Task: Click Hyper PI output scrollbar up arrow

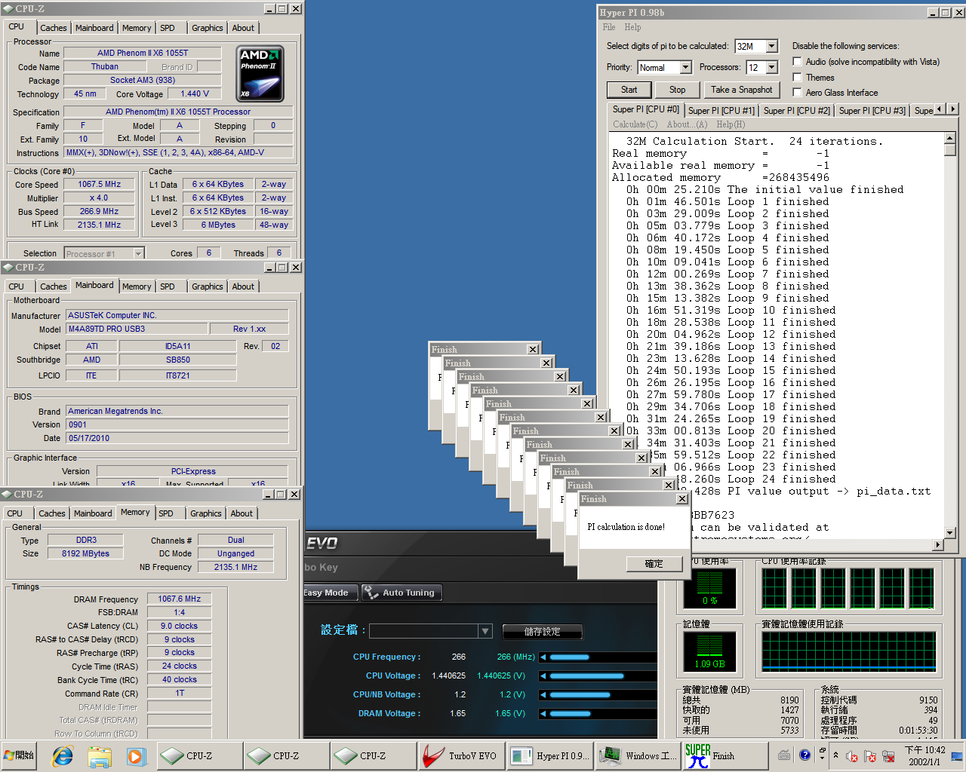Action: pyautogui.click(x=949, y=139)
